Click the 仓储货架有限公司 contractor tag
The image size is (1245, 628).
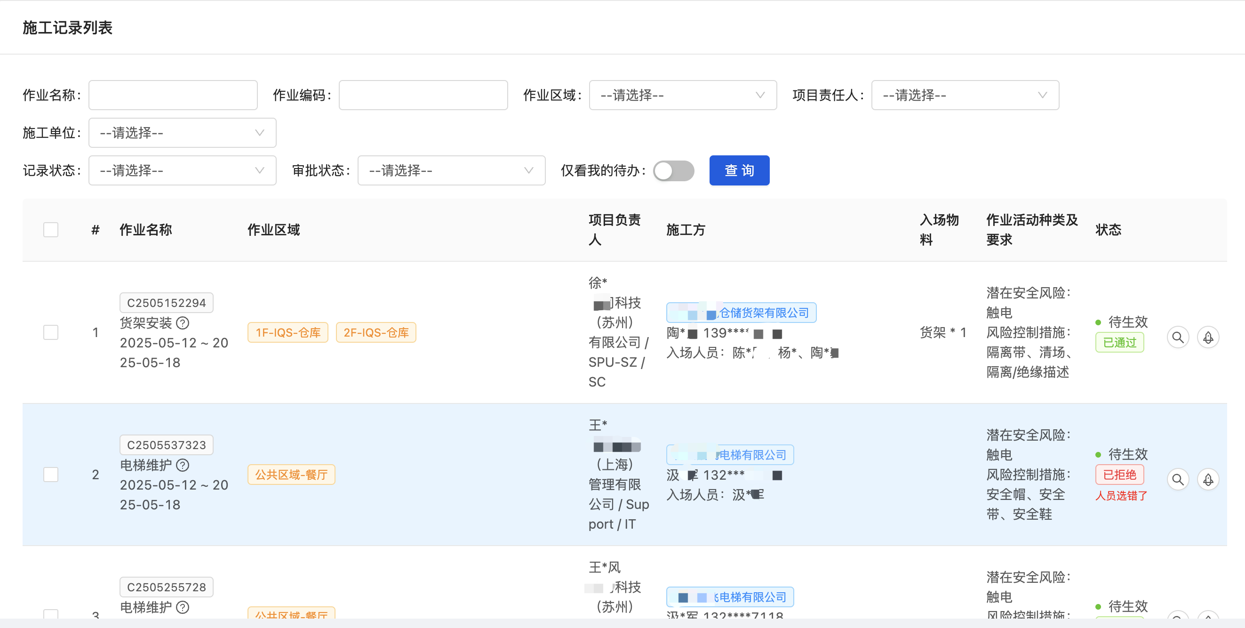pyautogui.click(x=741, y=313)
